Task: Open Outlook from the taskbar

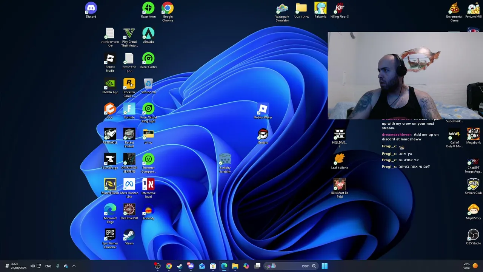Action: point(202,266)
